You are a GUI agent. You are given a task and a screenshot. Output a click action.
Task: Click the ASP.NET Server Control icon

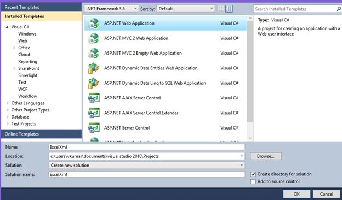(94, 128)
